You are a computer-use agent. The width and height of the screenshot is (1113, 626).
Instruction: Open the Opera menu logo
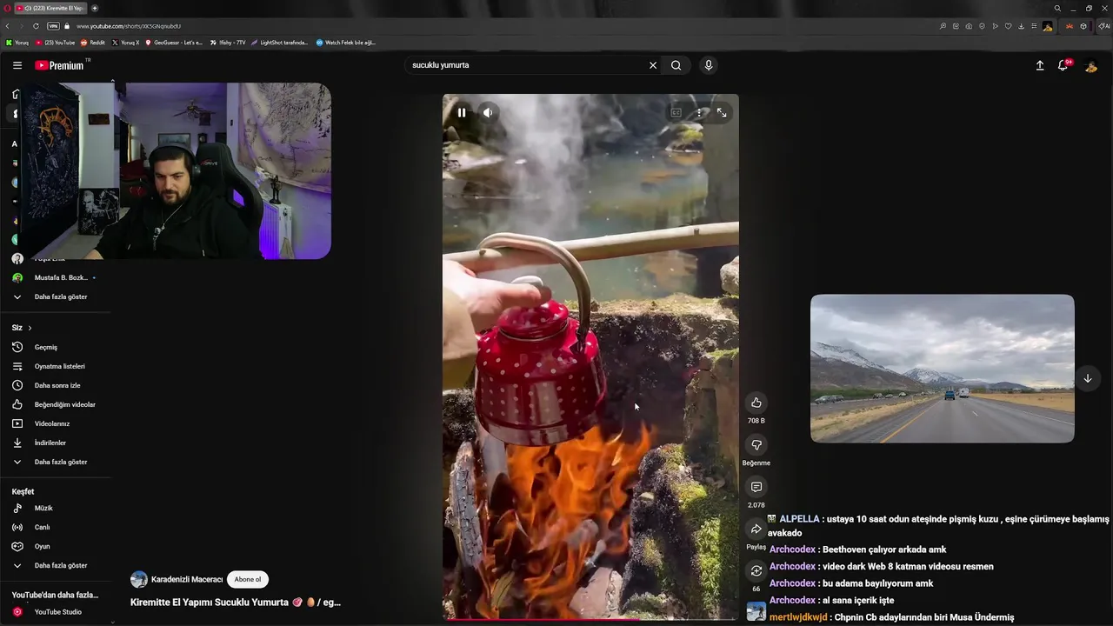pos(6,8)
